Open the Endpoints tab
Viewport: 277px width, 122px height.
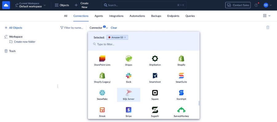tap(173, 16)
